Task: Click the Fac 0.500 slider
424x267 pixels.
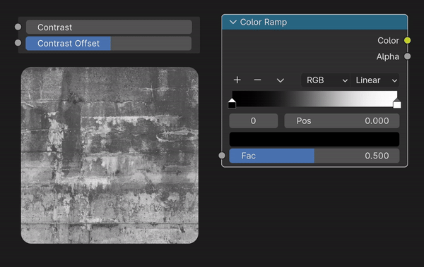Action: (314, 156)
